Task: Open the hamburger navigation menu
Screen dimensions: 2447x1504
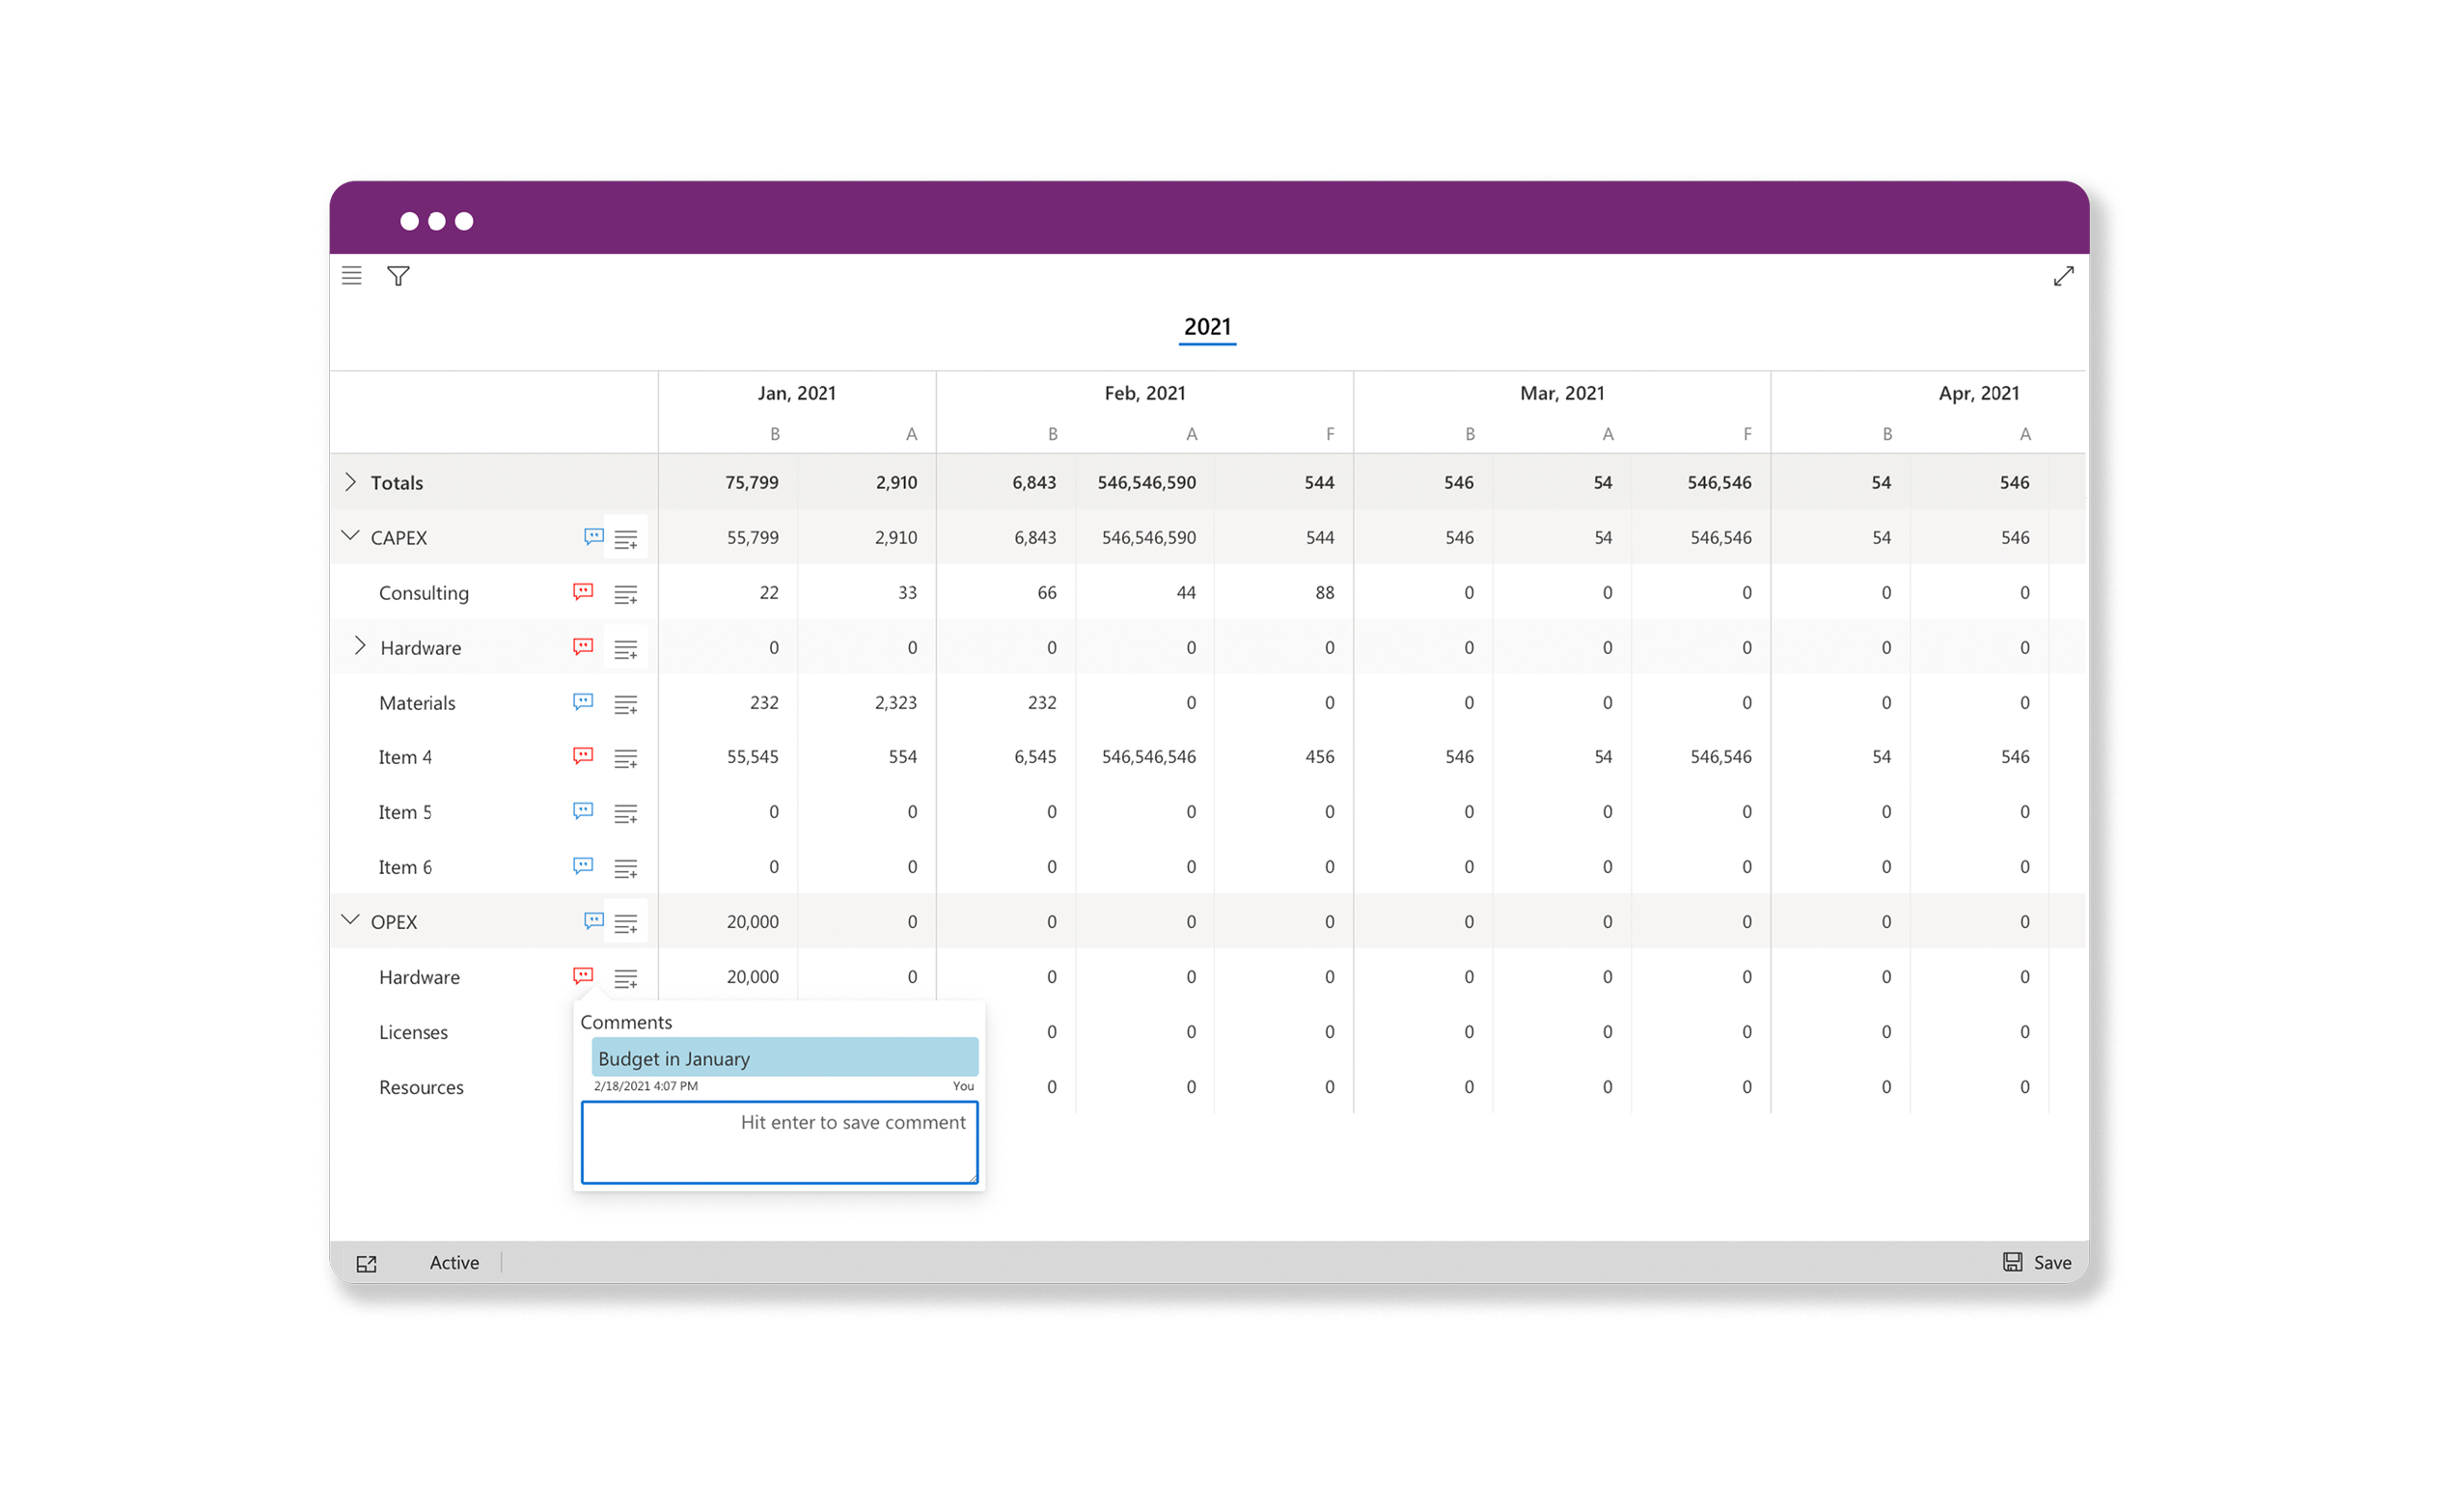Action: [351, 276]
